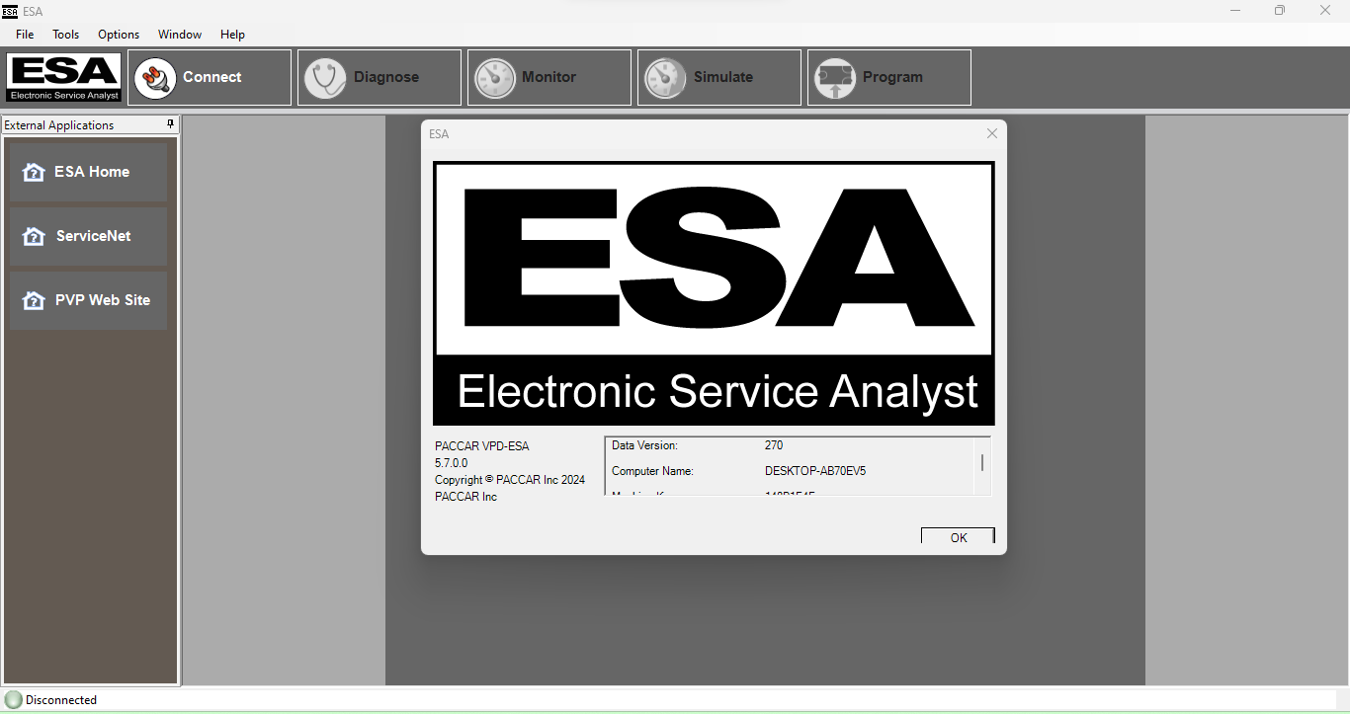
Task: Click the Connect toolbar label
Action: coord(212,77)
